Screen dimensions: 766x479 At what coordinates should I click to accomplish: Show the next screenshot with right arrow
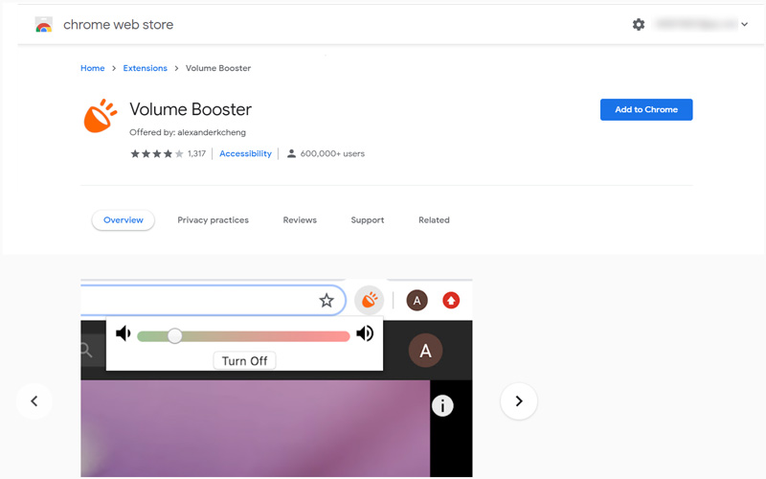519,401
